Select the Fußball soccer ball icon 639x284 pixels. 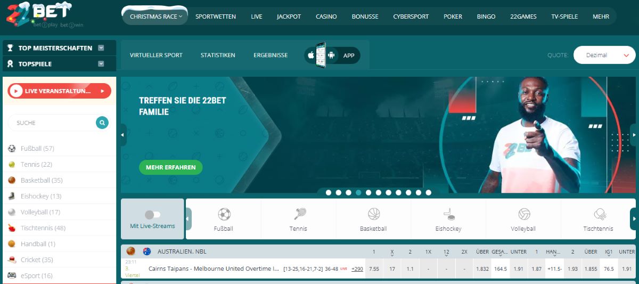point(224,214)
